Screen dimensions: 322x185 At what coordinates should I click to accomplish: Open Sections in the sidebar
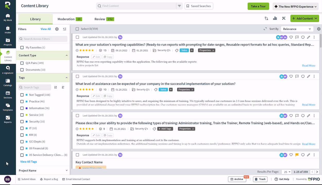pyautogui.click(x=8, y=95)
